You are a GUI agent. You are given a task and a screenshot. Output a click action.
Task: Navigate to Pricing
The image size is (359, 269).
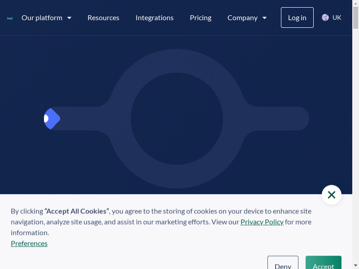click(201, 18)
